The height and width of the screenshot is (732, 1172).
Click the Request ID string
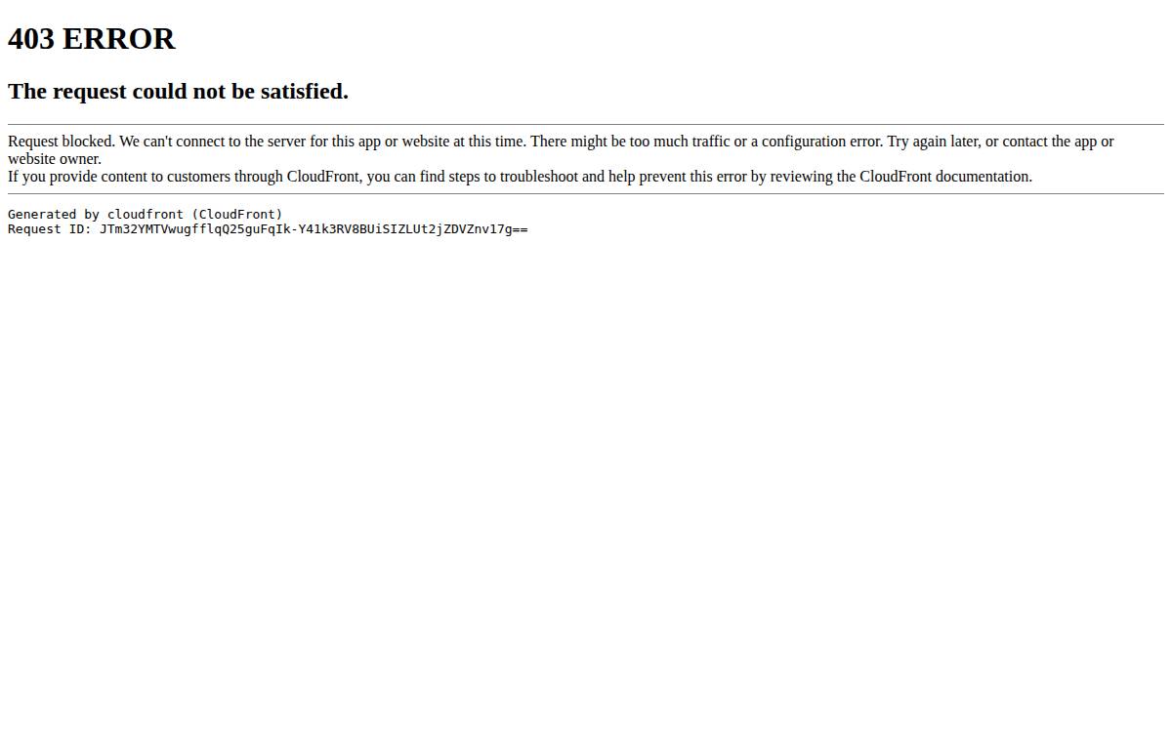click(314, 229)
